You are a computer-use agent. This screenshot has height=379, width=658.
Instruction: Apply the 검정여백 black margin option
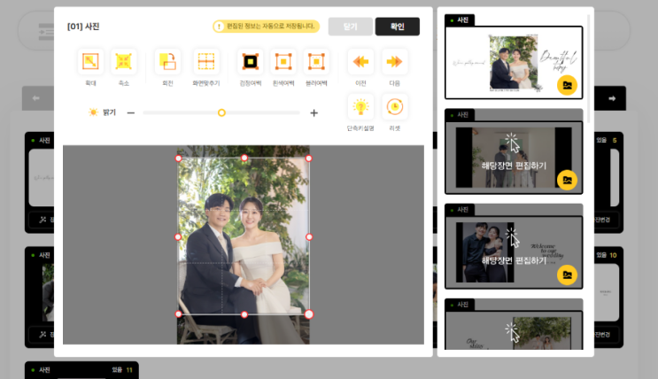point(251,62)
